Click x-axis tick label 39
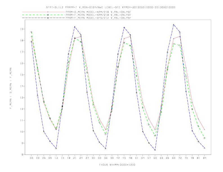223x172 pixels. click(x=112, y=158)
